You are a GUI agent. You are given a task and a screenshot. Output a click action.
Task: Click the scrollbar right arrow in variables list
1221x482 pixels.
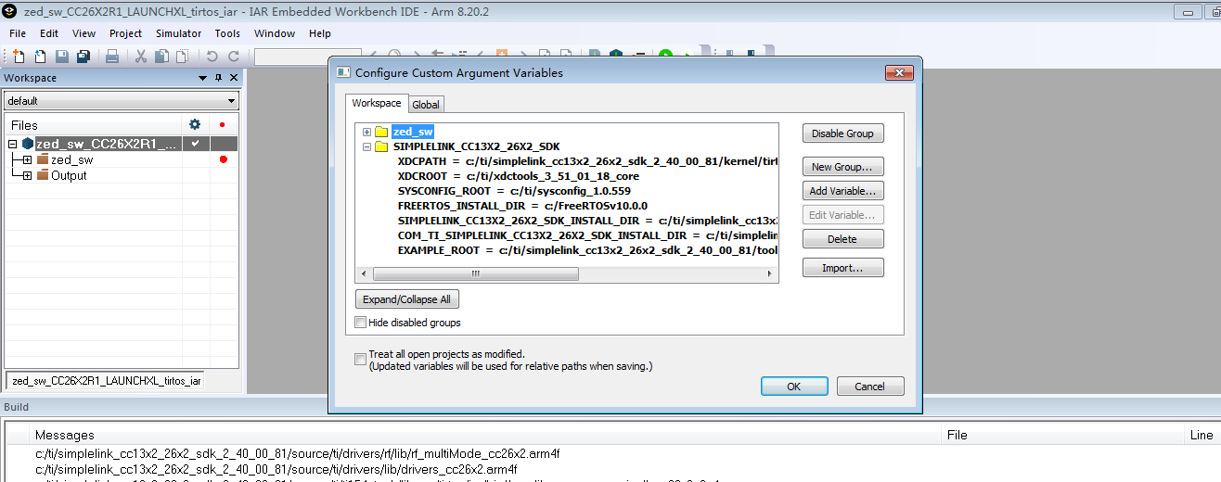click(769, 274)
